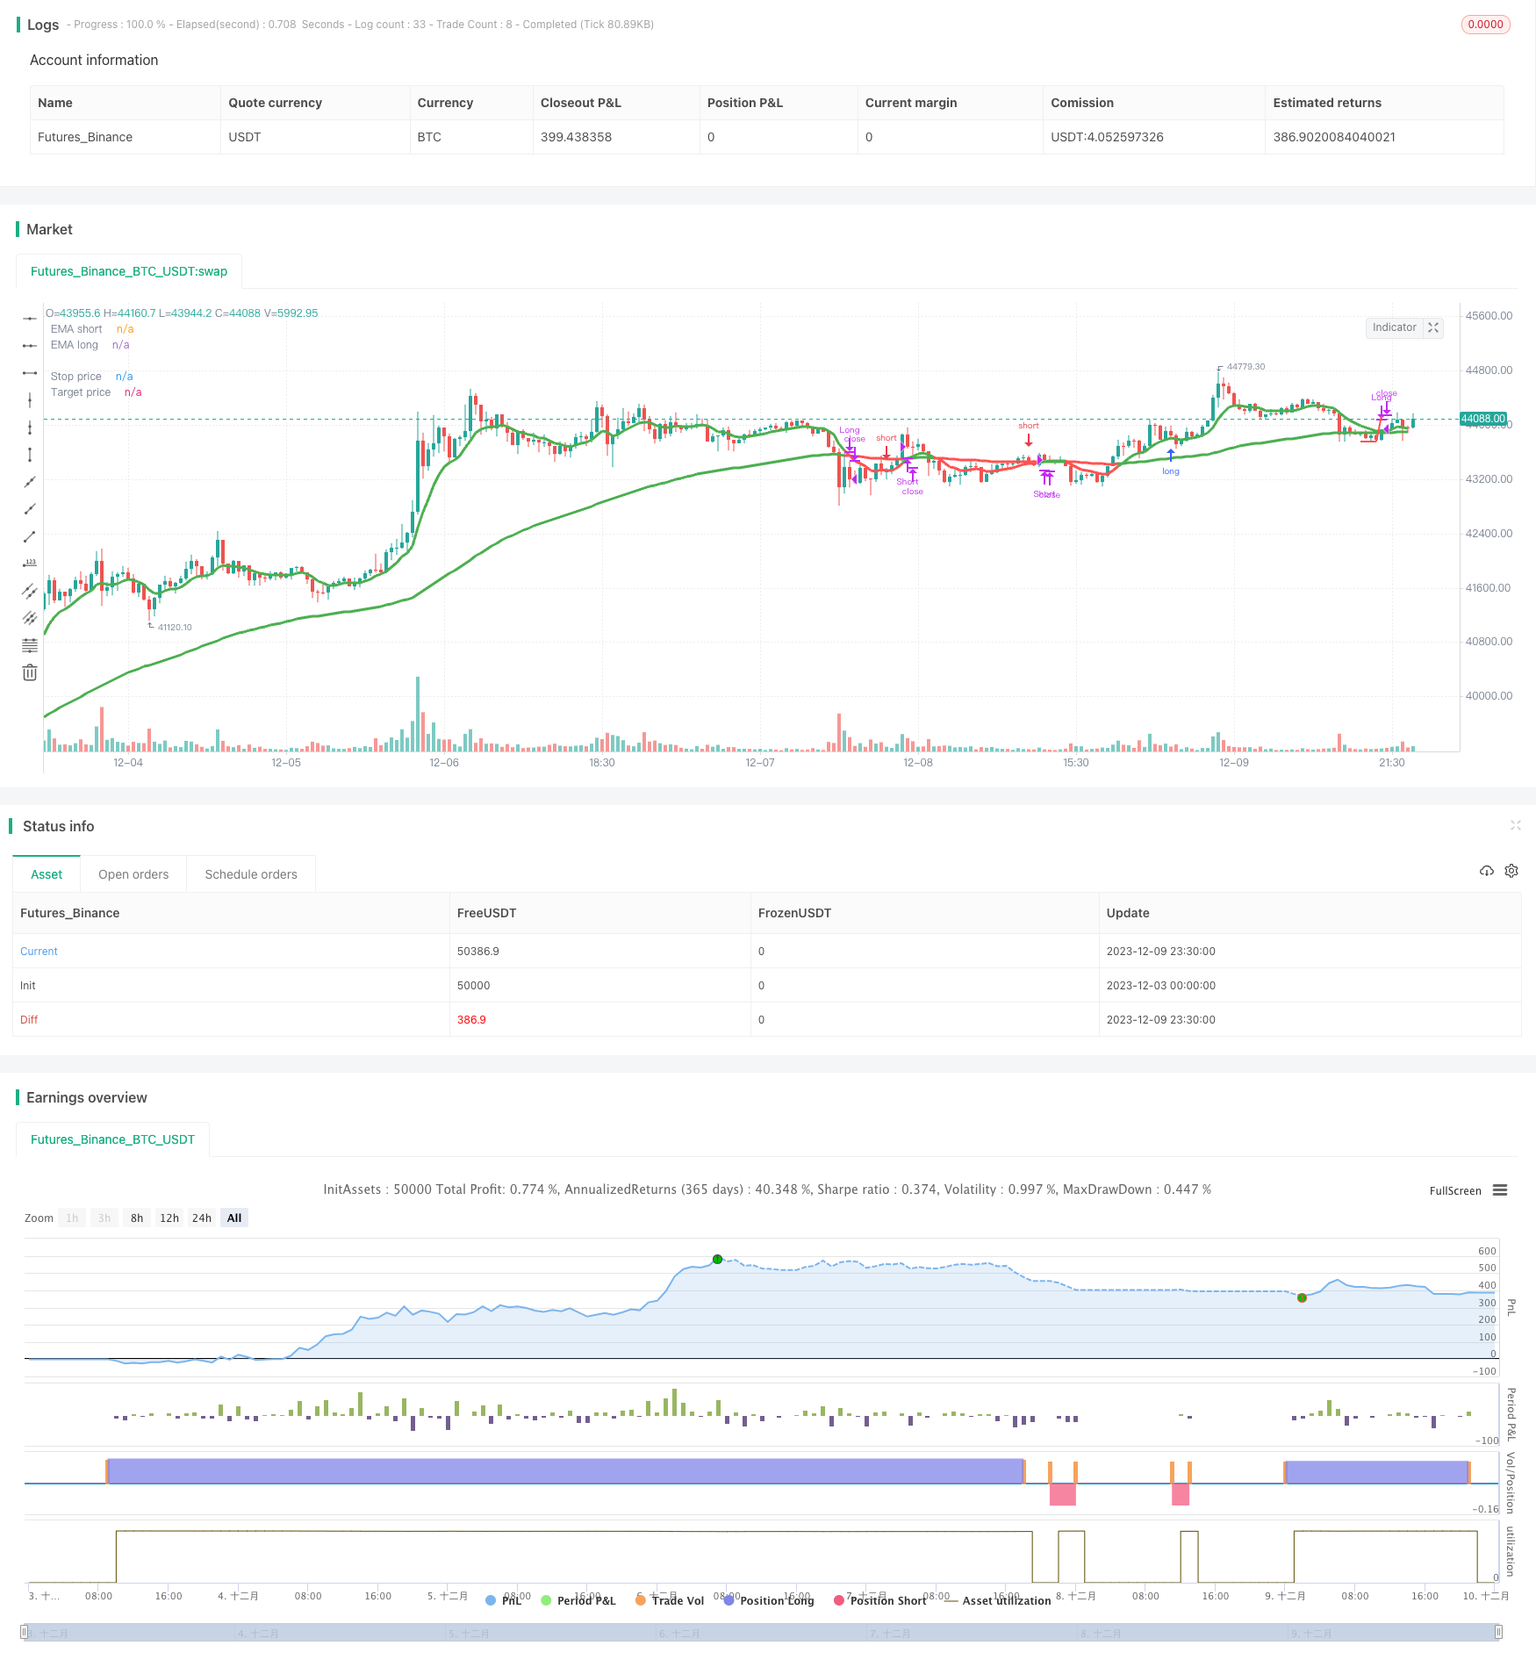Toggle the Position Short series in legend
1536x1667 pixels.
coord(880,1600)
